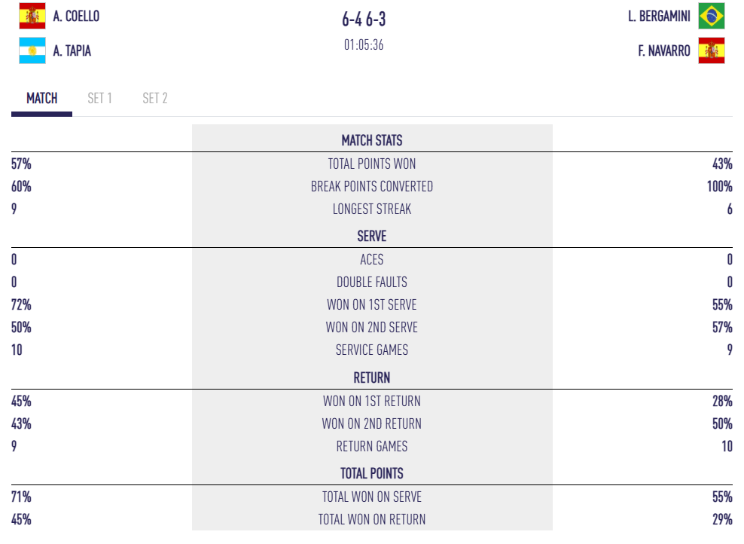
Task: Switch to the SET 2 tab
Action: (155, 99)
